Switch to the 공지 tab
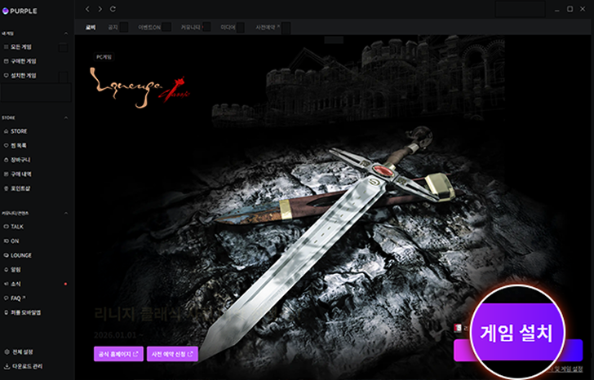Viewport: 594px width, 380px height. (x=113, y=27)
